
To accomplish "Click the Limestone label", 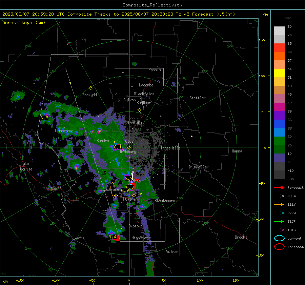I will [x=64, y=131].
